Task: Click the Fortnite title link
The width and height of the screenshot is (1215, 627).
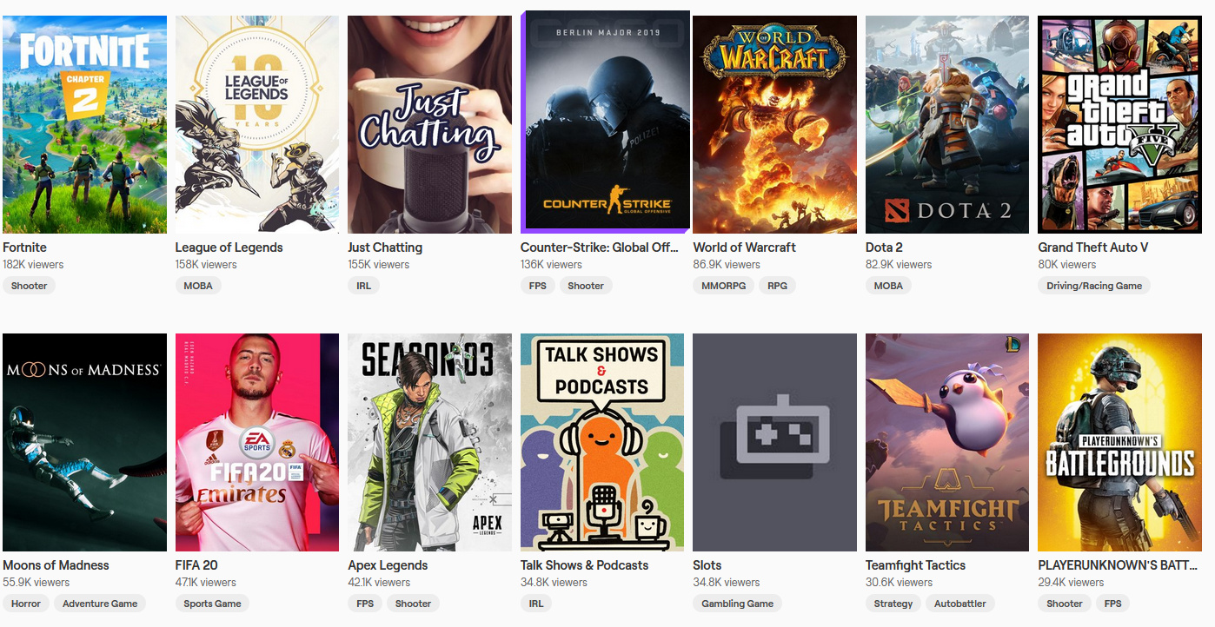Action: tap(24, 247)
